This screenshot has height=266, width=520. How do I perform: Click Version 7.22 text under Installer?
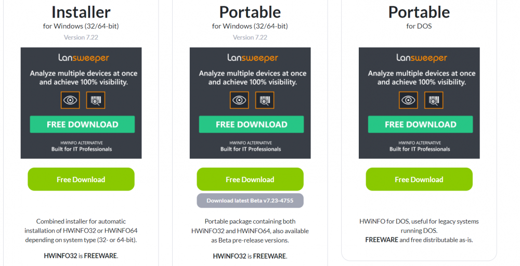pos(81,37)
